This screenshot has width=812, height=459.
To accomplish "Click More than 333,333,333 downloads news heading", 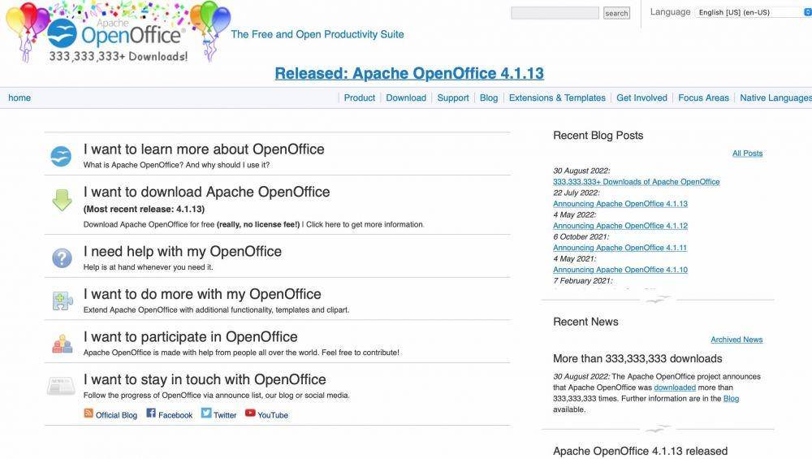I will (637, 358).
